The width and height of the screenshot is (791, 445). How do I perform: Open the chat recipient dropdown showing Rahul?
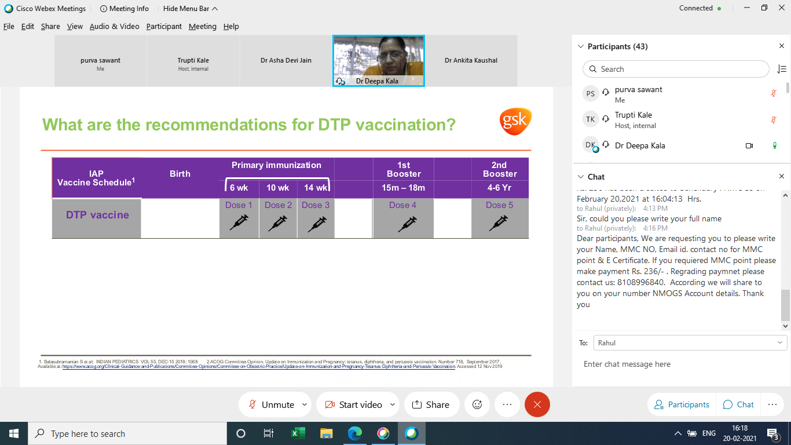point(689,343)
